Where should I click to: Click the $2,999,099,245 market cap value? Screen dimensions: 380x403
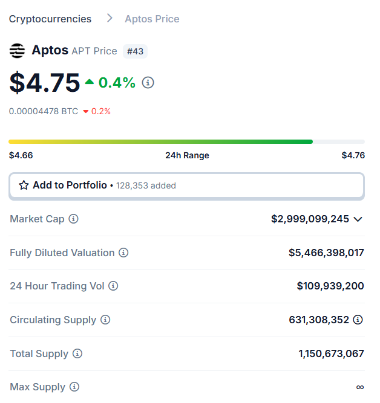click(310, 219)
